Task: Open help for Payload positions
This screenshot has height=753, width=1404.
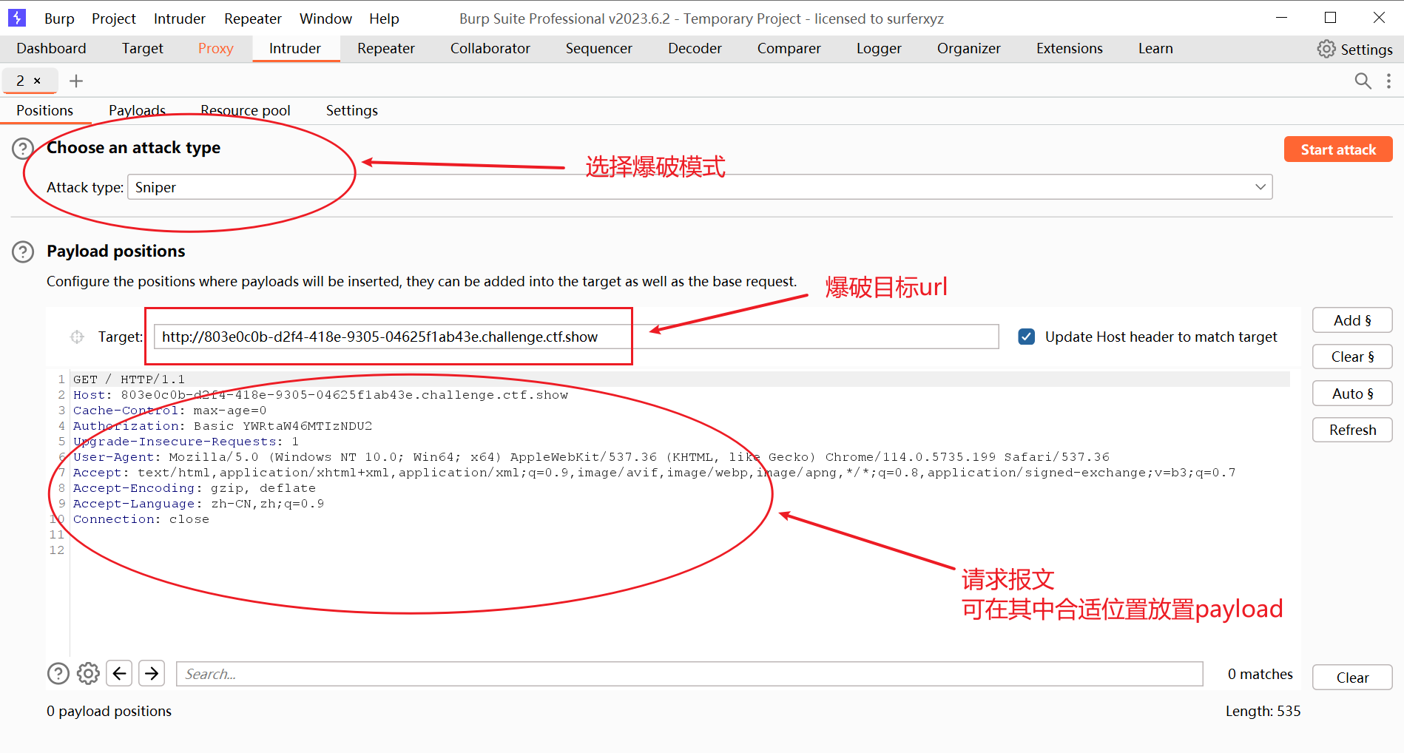Action: point(23,252)
